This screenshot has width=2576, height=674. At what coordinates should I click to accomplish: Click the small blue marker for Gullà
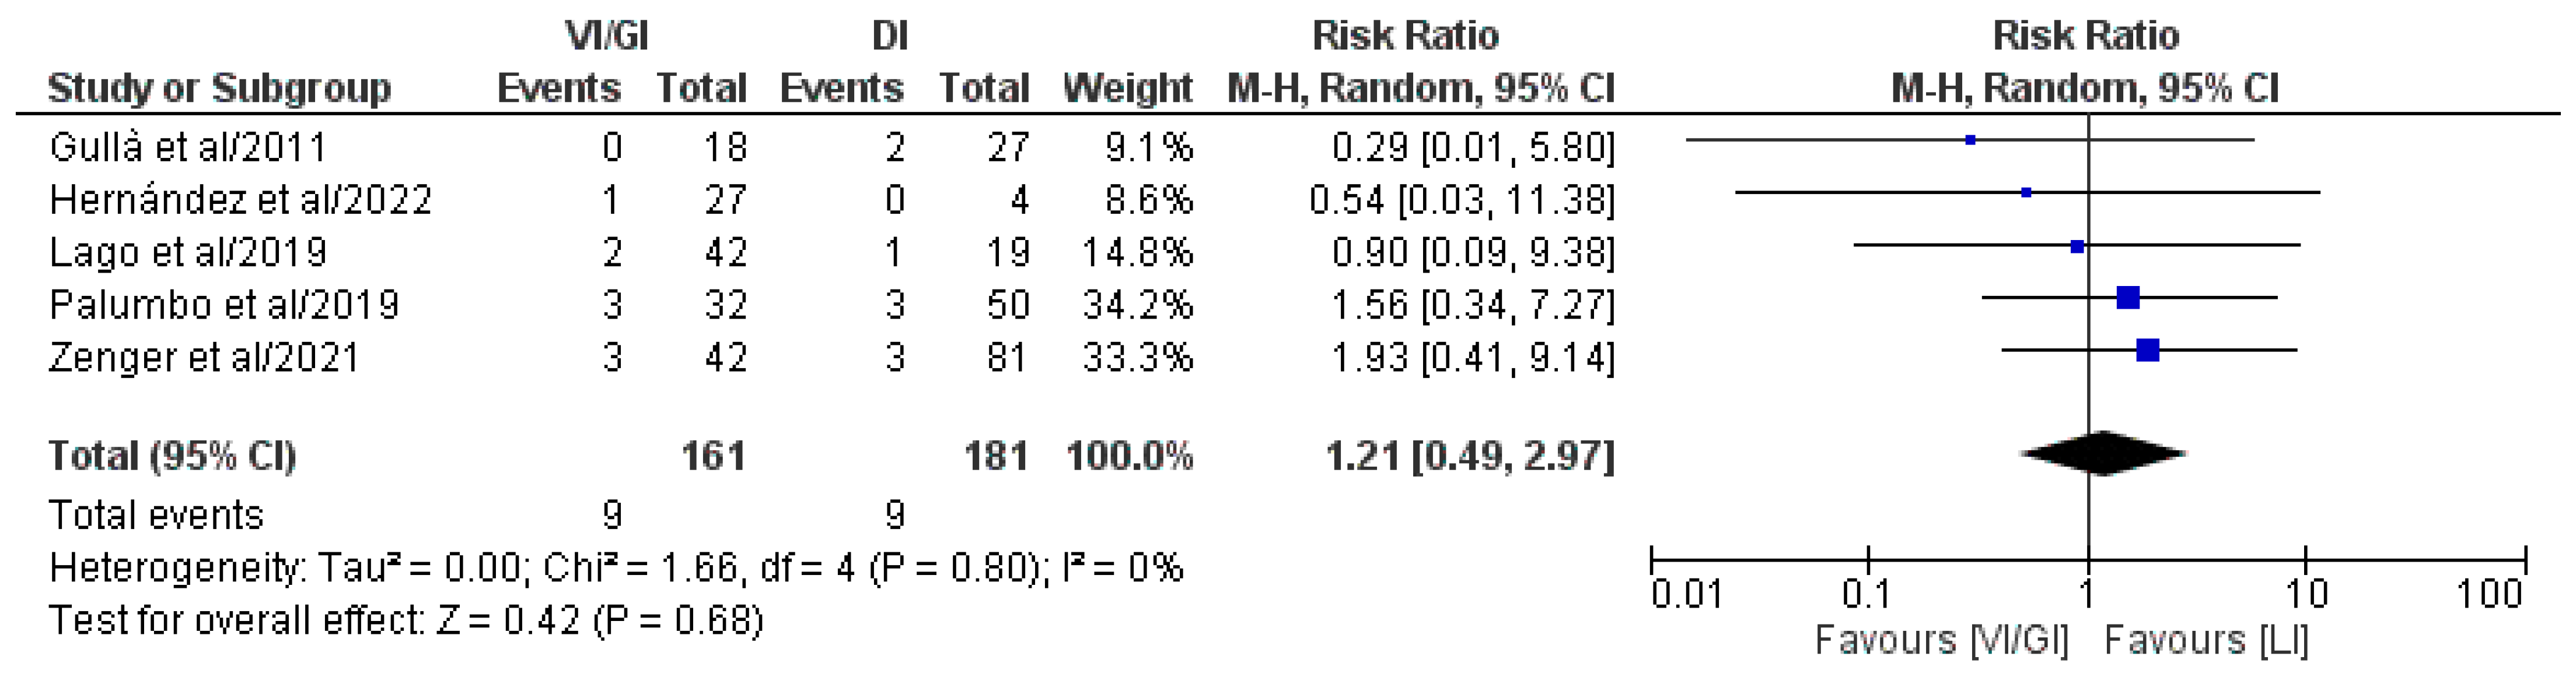point(1970,141)
